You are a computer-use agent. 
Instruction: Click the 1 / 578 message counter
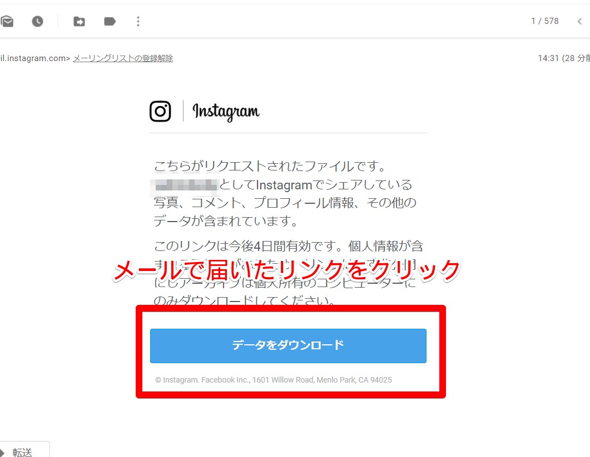click(544, 21)
